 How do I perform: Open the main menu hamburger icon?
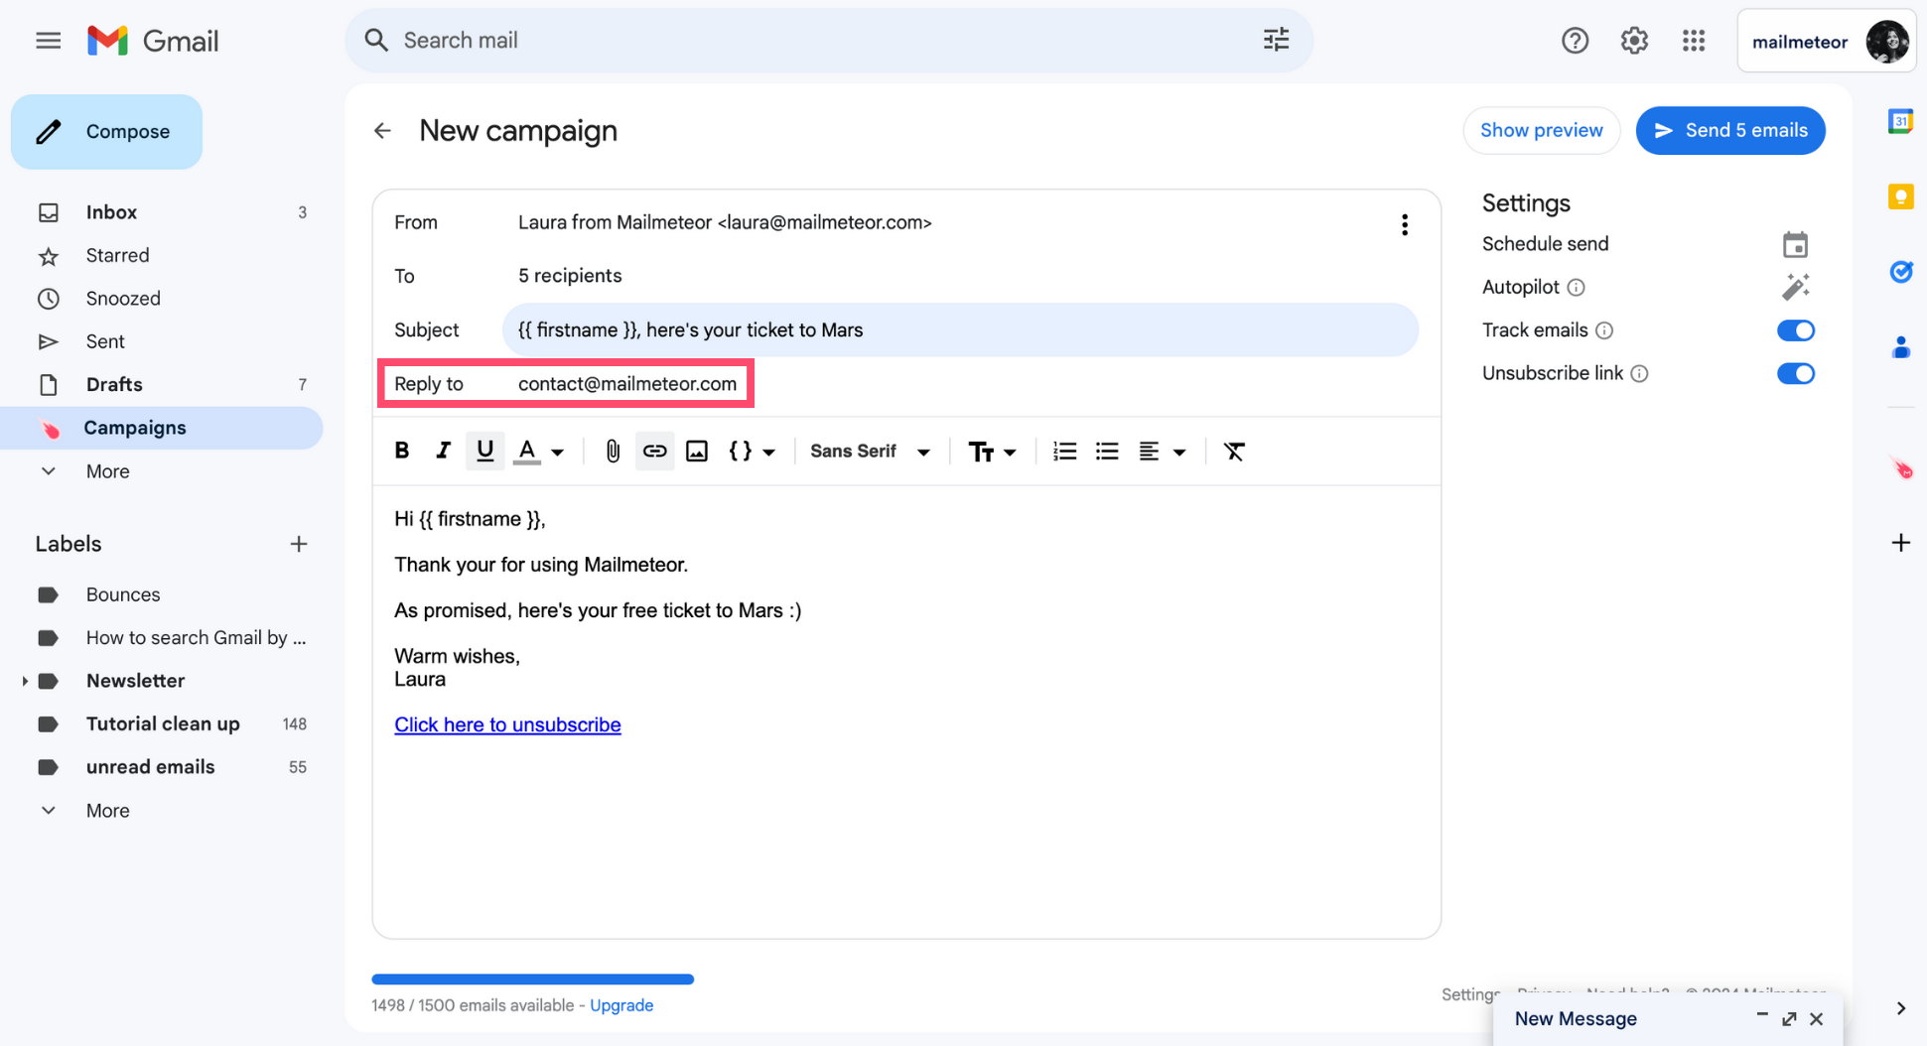(48, 41)
